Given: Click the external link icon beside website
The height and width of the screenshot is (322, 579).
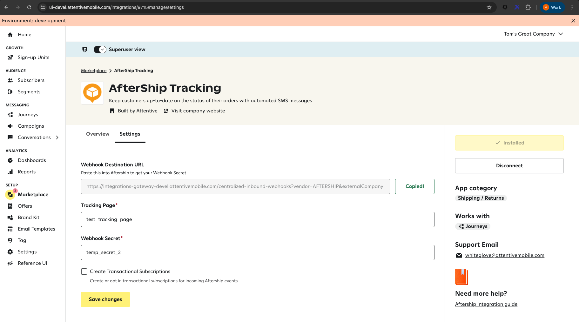Looking at the screenshot, I should (166, 111).
